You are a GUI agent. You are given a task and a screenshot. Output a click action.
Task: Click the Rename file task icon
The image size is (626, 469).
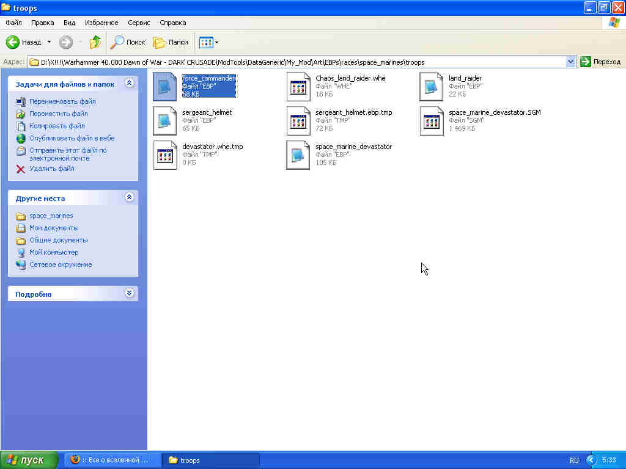pyautogui.click(x=20, y=102)
